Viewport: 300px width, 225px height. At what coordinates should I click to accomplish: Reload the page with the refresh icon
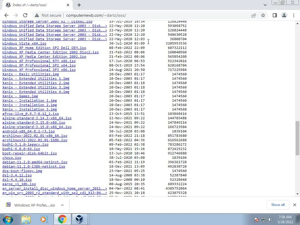pyautogui.click(x=25, y=15)
